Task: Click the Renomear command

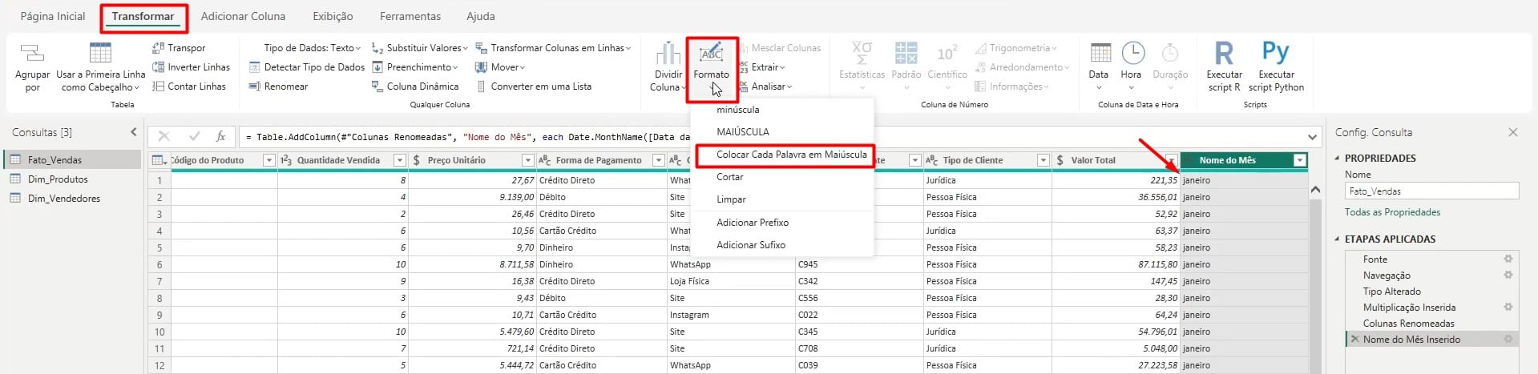Action: pos(278,86)
